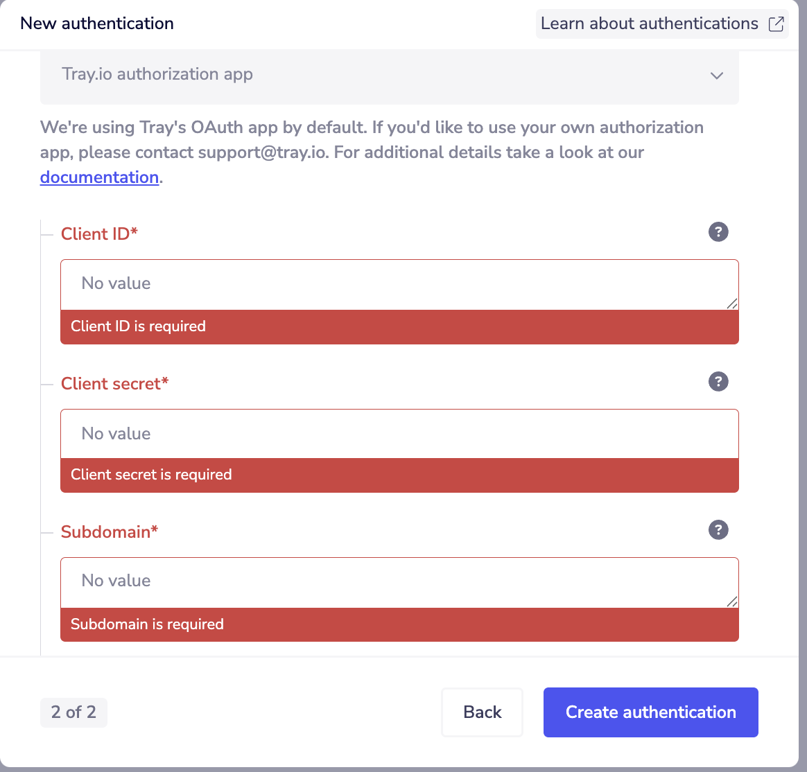
Task: Click the question mark badge above the Client ID input
Action: point(718,232)
